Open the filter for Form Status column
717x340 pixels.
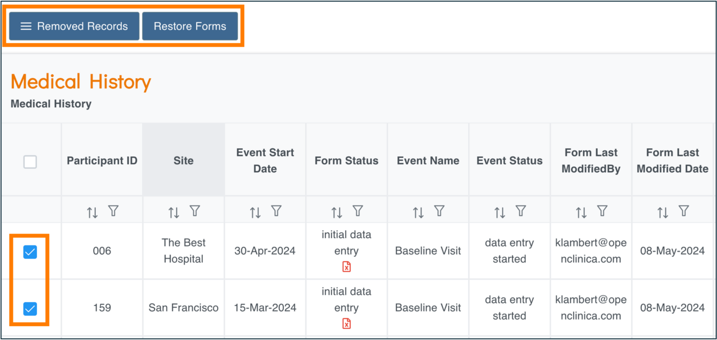coord(357,211)
